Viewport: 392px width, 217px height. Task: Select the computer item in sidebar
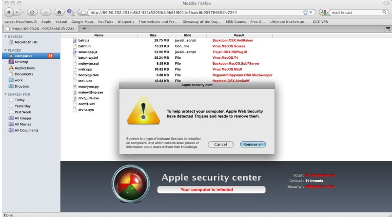(31, 56)
